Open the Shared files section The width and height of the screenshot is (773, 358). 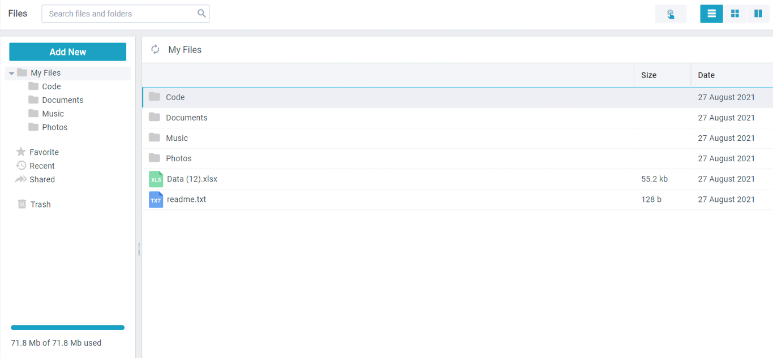(40, 179)
